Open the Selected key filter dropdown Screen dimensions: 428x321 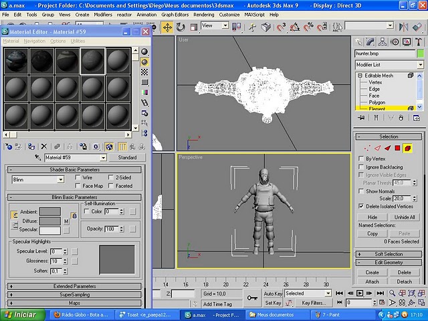328,294
